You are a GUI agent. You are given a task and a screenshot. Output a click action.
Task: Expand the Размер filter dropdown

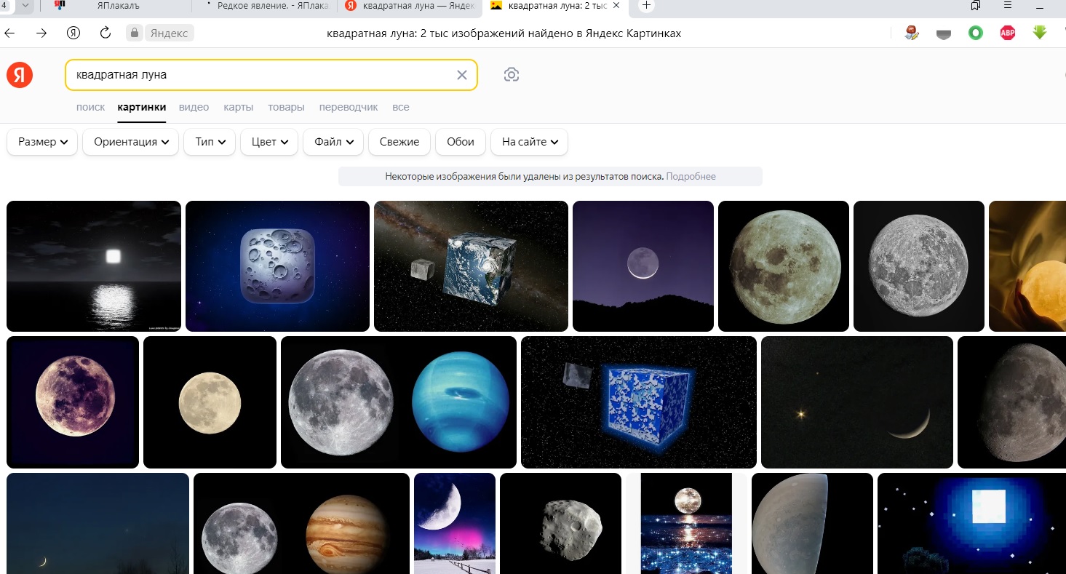[42, 142]
